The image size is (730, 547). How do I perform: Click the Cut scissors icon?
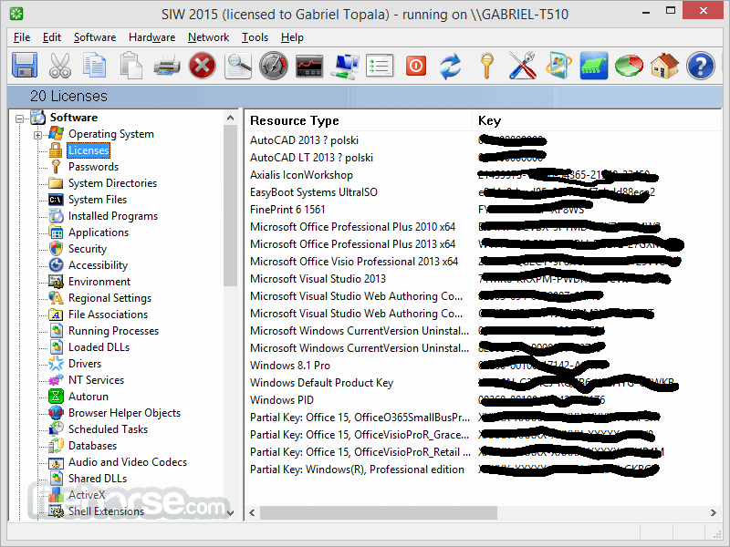point(60,65)
